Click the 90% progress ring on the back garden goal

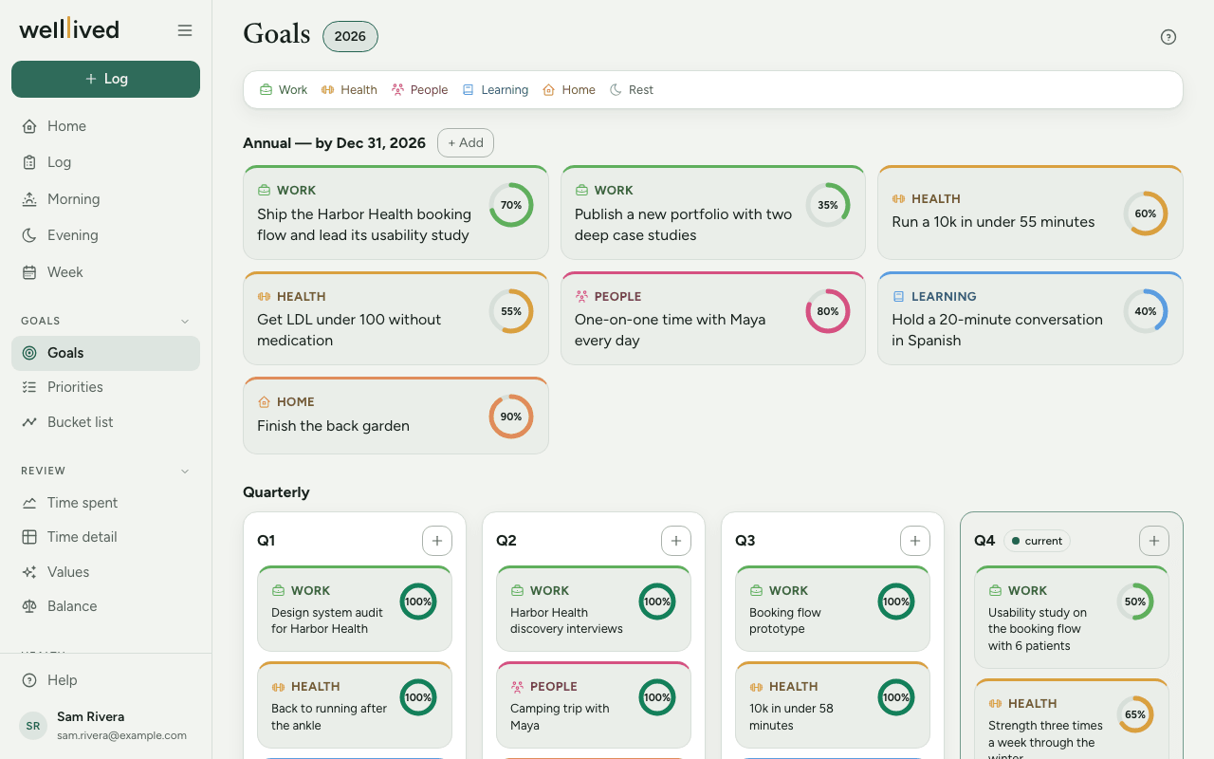coord(511,417)
